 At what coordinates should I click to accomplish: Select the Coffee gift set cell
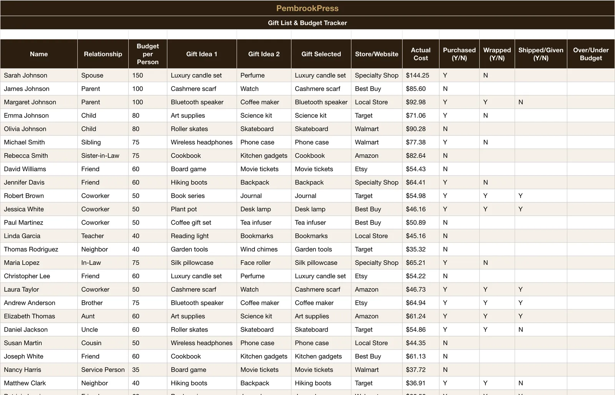[x=202, y=222]
